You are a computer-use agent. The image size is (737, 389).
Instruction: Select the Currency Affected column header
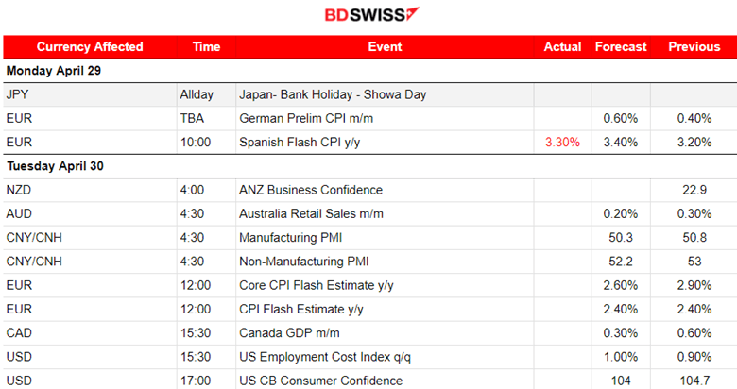point(90,46)
